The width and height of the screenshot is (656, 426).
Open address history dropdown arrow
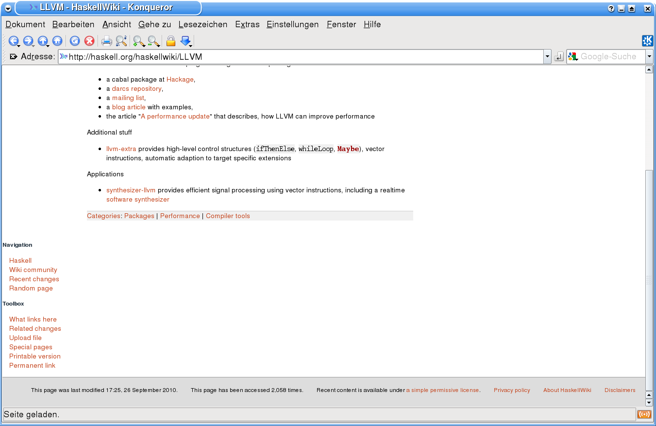point(548,57)
